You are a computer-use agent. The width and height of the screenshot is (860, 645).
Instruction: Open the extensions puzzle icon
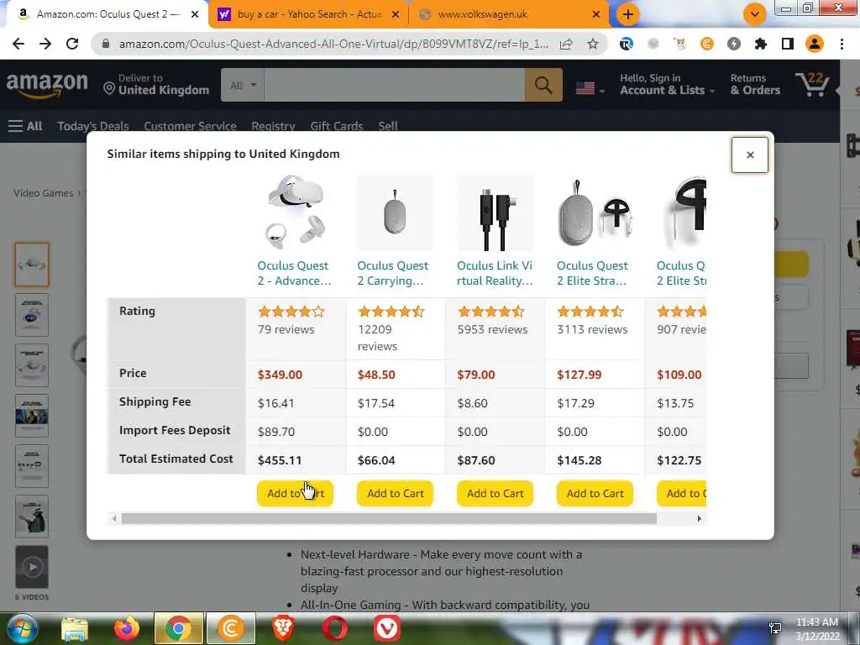point(761,44)
